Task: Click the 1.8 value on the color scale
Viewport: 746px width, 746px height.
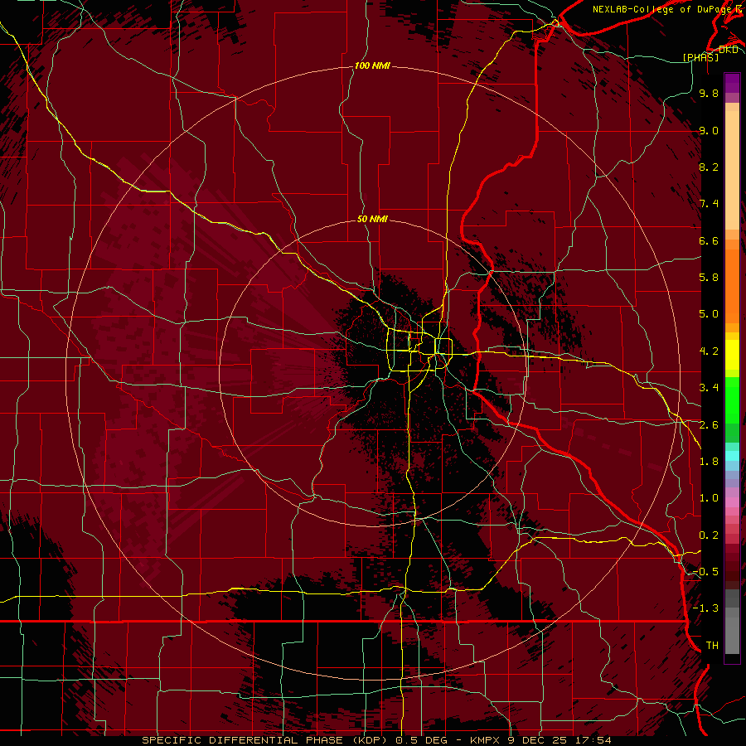Action: click(x=709, y=462)
